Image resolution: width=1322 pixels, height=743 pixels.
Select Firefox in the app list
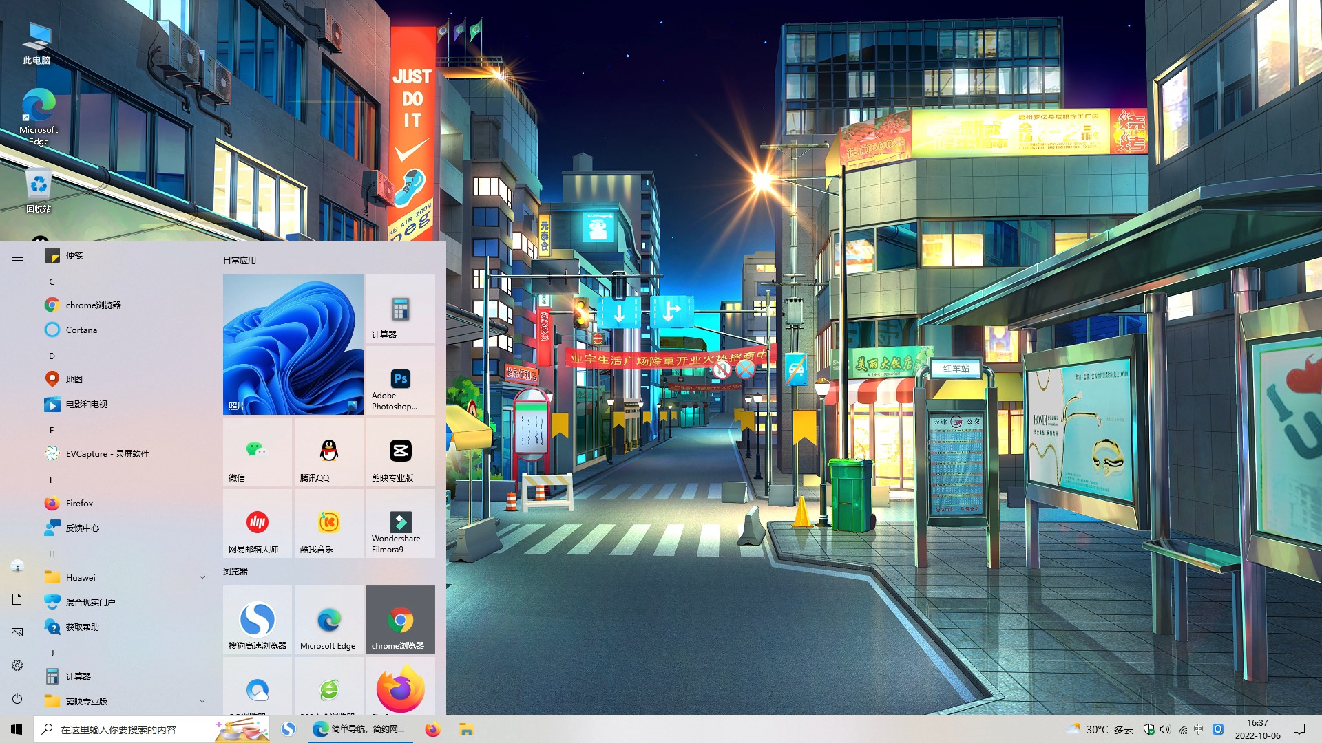point(79,503)
